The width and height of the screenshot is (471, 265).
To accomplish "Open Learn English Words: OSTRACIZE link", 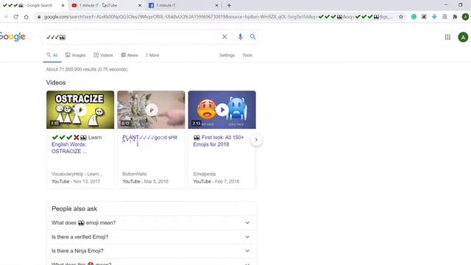I will [x=77, y=144].
